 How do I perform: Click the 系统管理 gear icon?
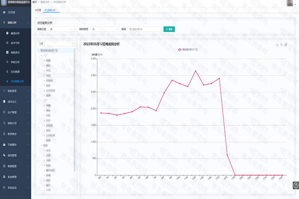4,177
